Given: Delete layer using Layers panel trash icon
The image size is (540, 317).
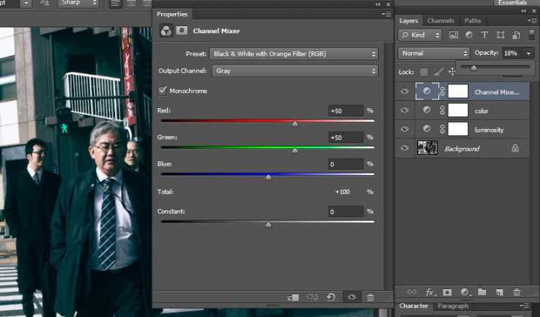Looking at the screenshot, I should (x=516, y=292).
